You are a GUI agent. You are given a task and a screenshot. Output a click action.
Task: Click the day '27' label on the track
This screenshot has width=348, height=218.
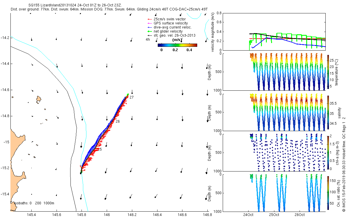point(131,97)
